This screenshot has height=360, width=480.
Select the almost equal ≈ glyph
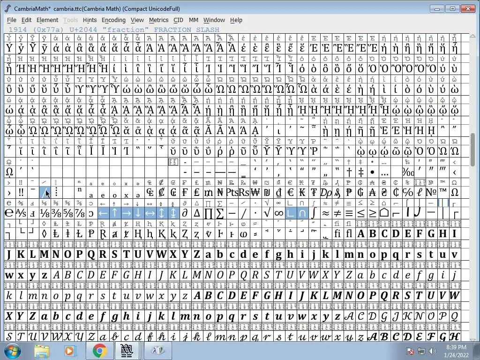pos(325,213)
